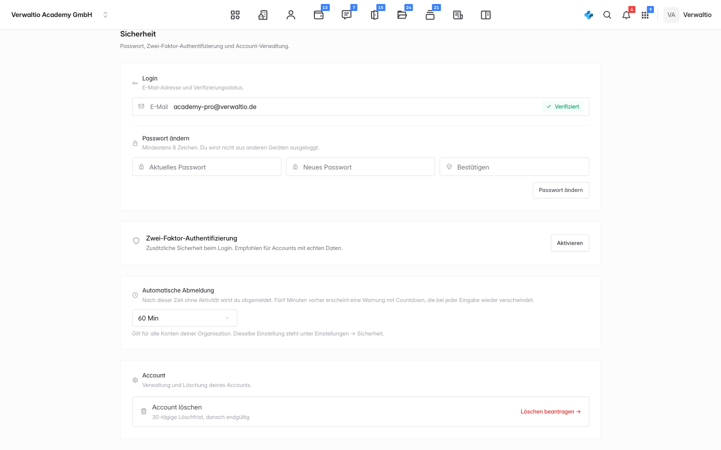Click the Löschen beantragen link
721x450 pixels.
click(x=551, y=411)
